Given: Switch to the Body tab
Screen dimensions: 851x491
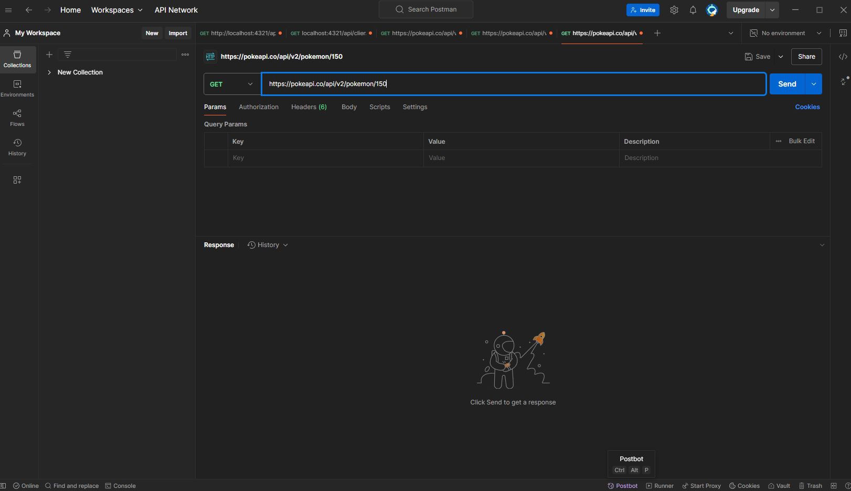Looking at the screenshot, I should point(349,107).
